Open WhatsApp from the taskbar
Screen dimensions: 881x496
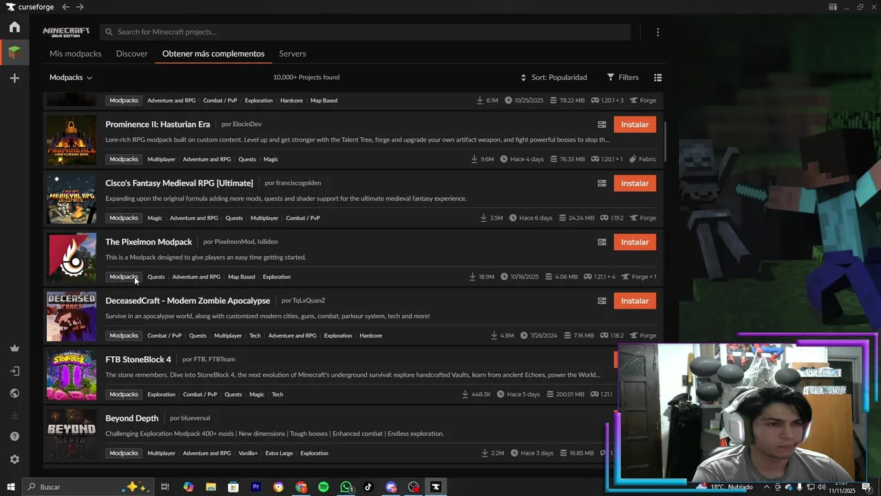346,487
